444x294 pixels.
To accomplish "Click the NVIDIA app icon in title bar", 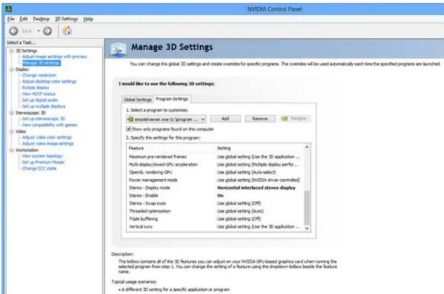I will pyautogui.click(x=9, y=9).
